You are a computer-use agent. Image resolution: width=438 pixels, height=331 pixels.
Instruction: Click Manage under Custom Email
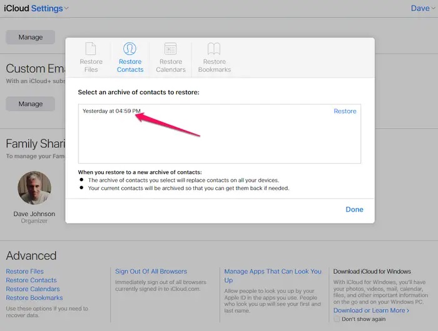click(x=31, y=104)
